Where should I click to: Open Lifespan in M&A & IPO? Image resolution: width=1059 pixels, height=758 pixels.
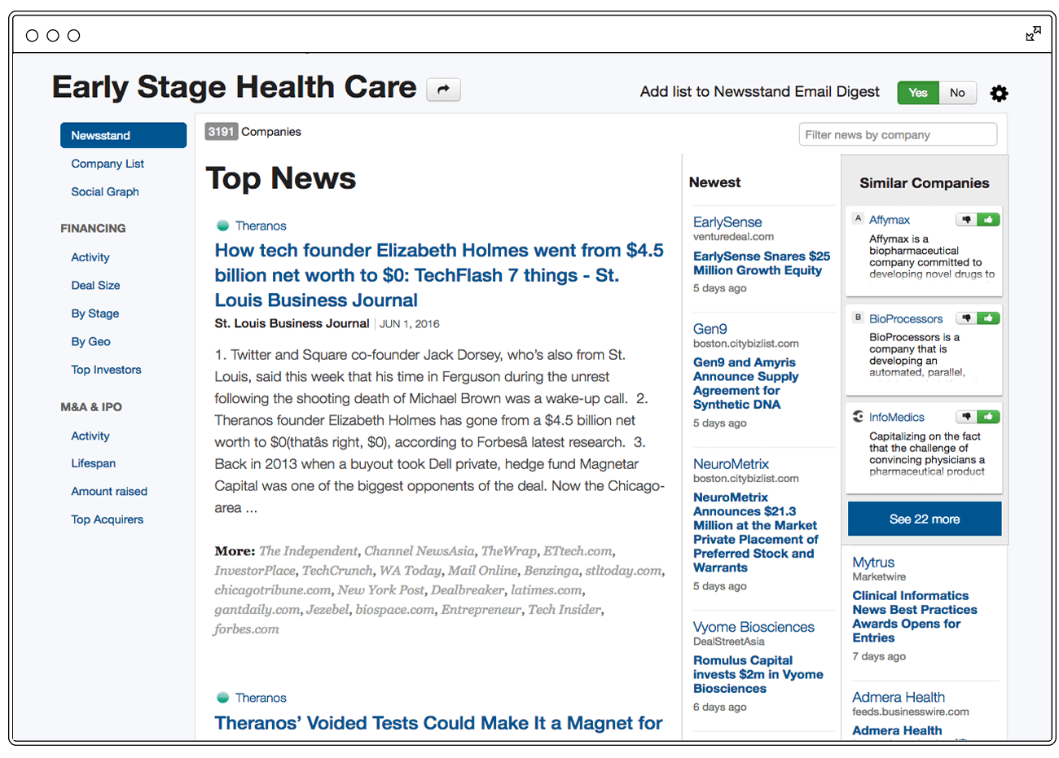pos(94,463)
